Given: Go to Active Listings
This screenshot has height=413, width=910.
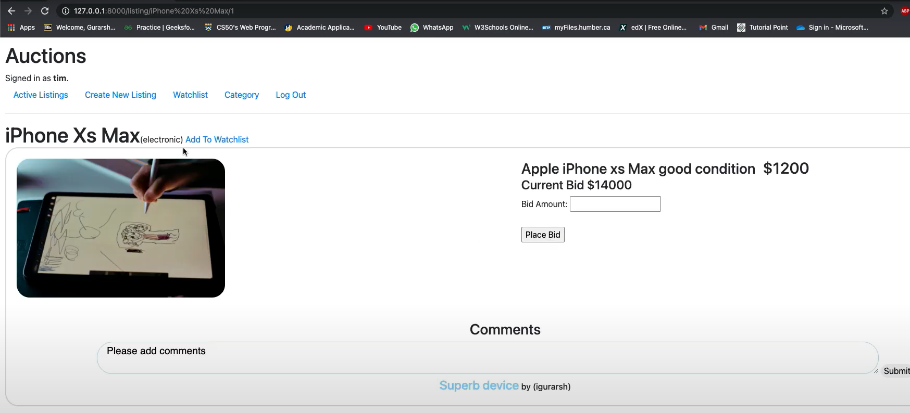Looking at the screenshot, I should click(41, 95).
